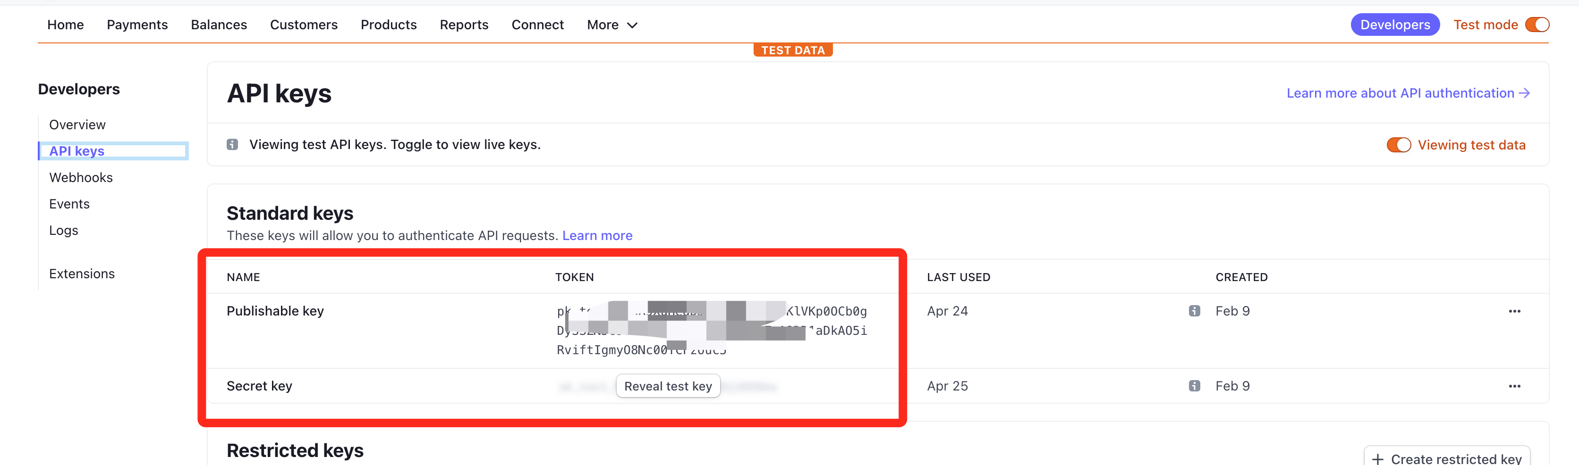
Task: Go to the Customers tab
Action: tap(304, 25)
